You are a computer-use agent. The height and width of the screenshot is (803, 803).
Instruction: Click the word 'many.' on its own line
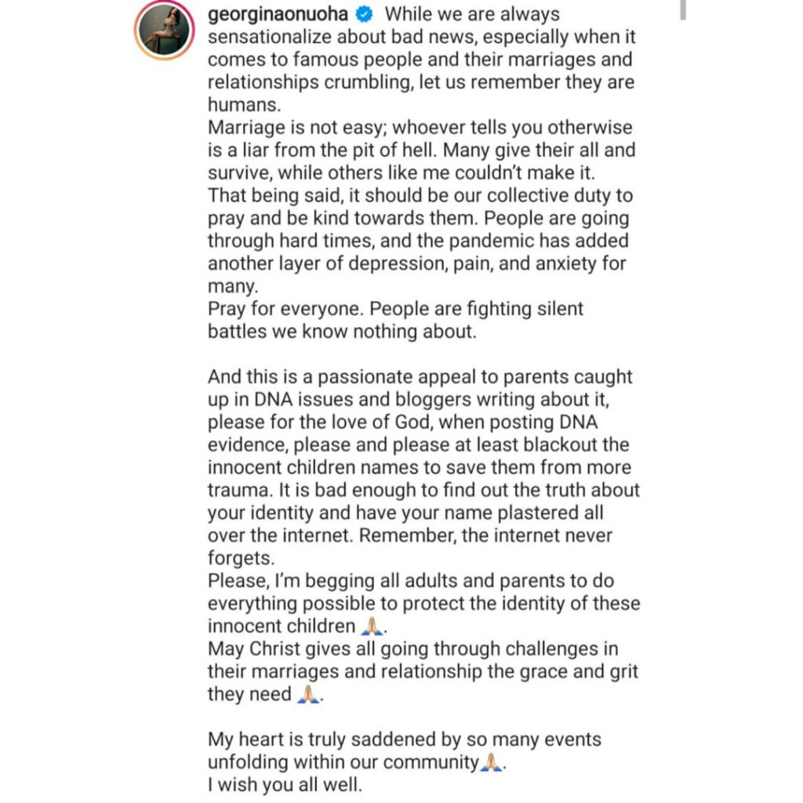tap(233, 285)
